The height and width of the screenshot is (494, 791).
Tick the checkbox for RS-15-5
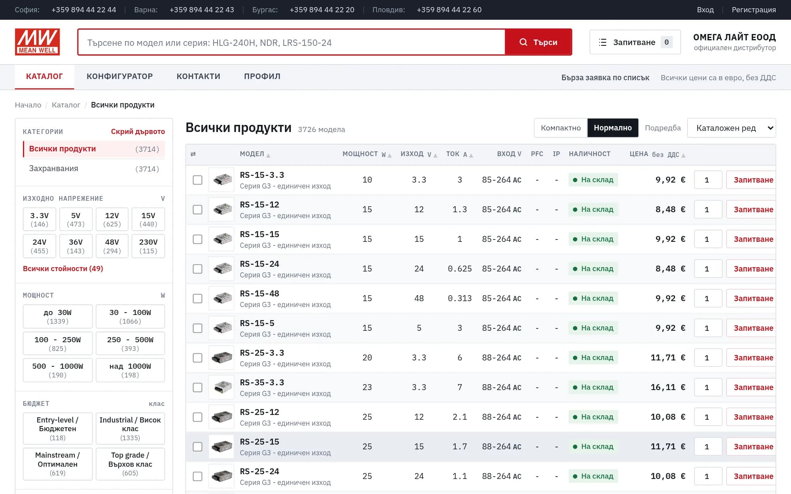coord(197,328)
